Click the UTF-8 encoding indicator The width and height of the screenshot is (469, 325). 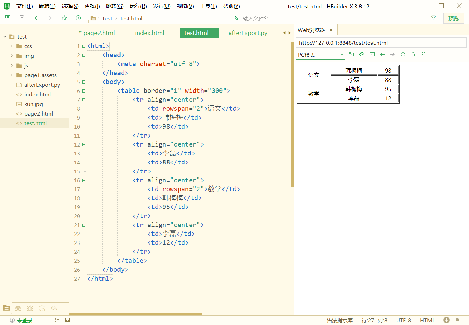403,320
